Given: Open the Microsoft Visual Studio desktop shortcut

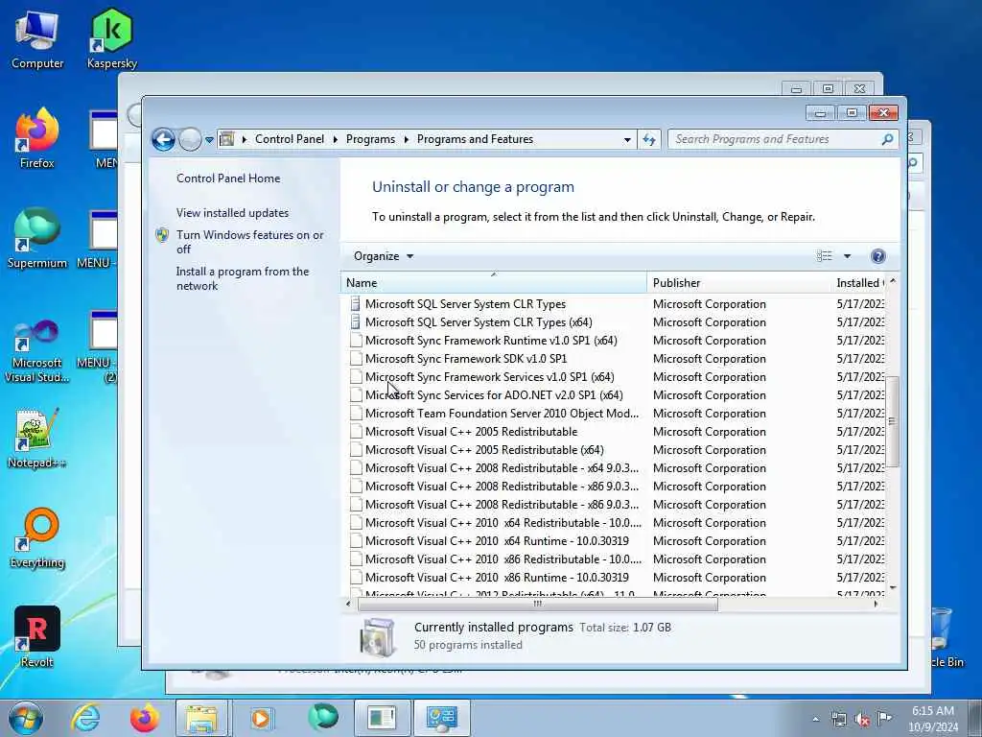Looking at the screenshot, I should click(37, 351).
